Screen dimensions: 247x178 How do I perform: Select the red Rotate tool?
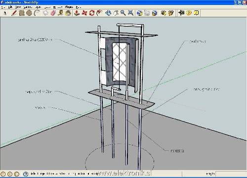point(92,13)
